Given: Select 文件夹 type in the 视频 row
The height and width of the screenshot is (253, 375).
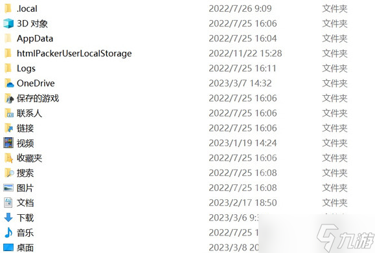Looking at the screenshot, I should (x=335, y=143).
